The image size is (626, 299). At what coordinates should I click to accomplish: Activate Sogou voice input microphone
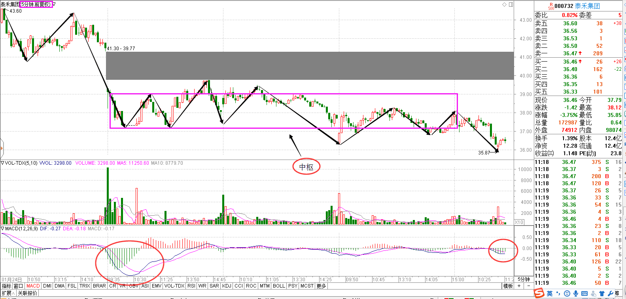[x=576, y=293]
